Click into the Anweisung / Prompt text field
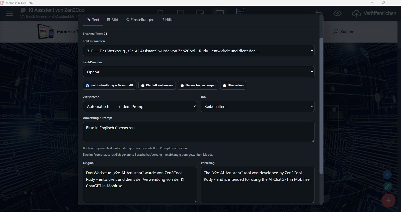401x212 pixels. pos(199,132)
